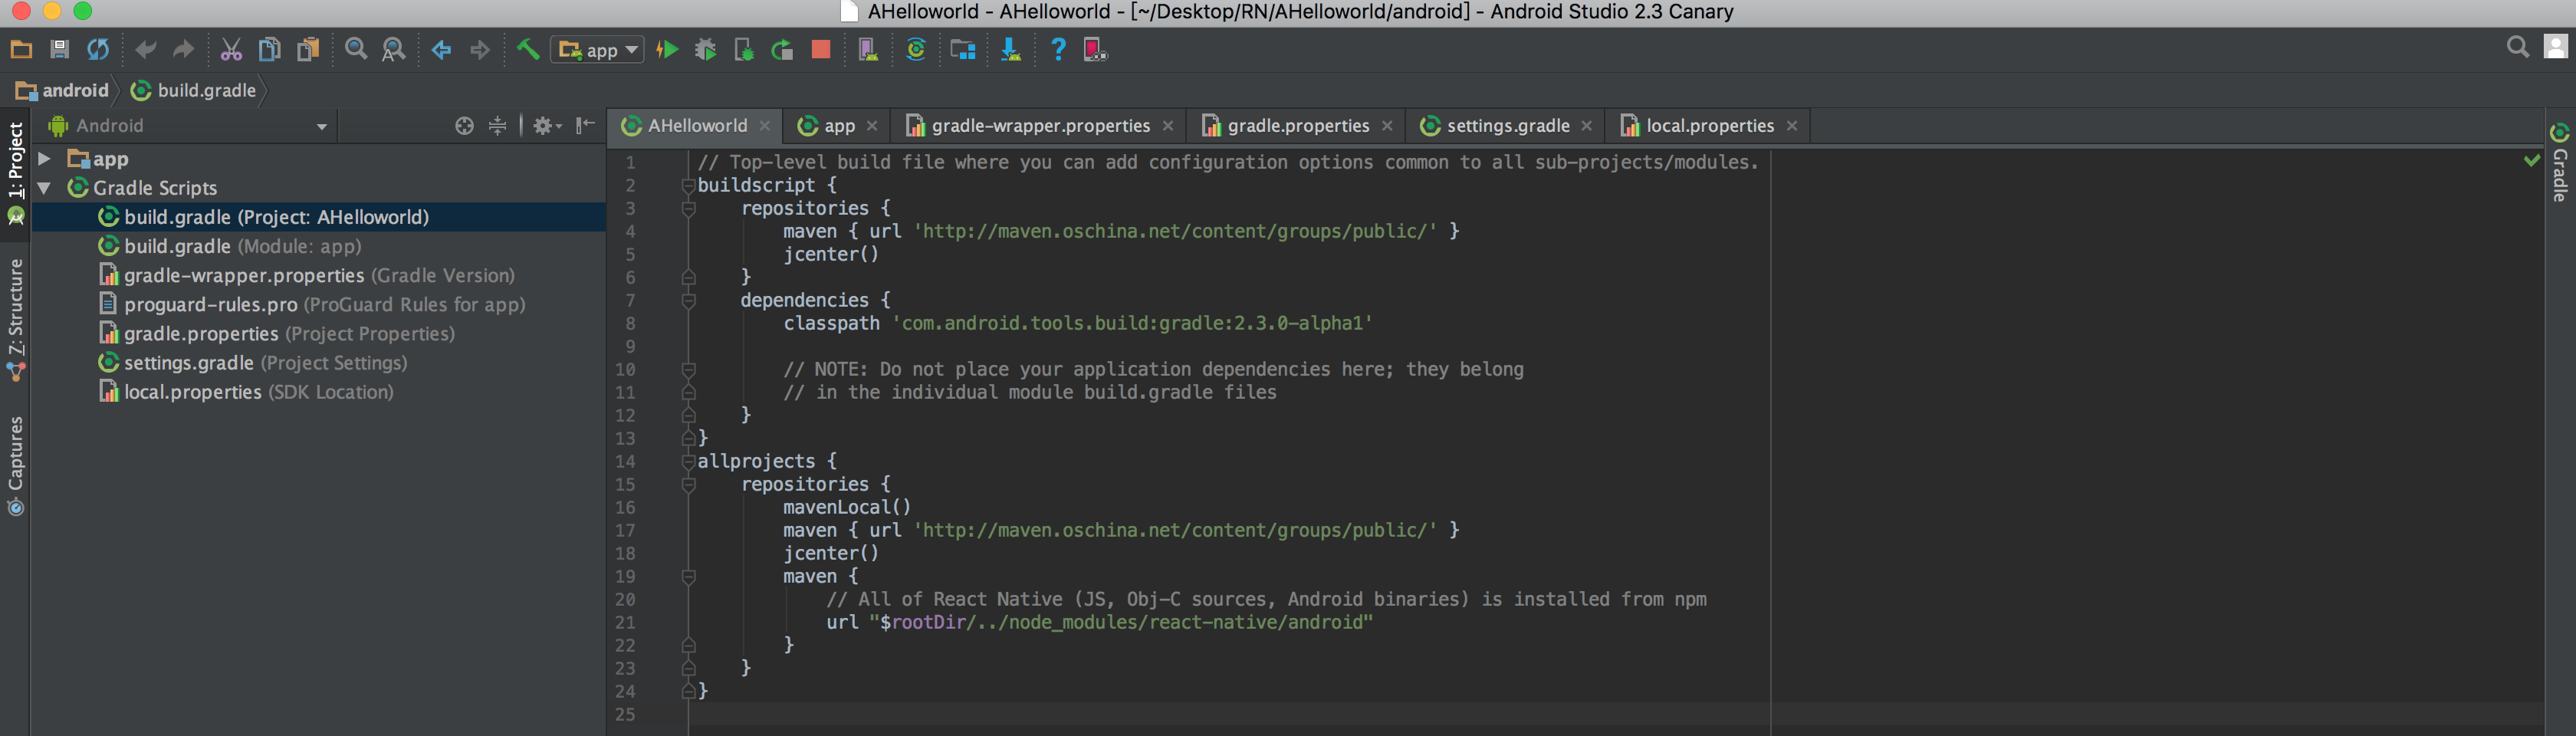
Task: Sync project with Gradle files
Action: pos(917,48)
